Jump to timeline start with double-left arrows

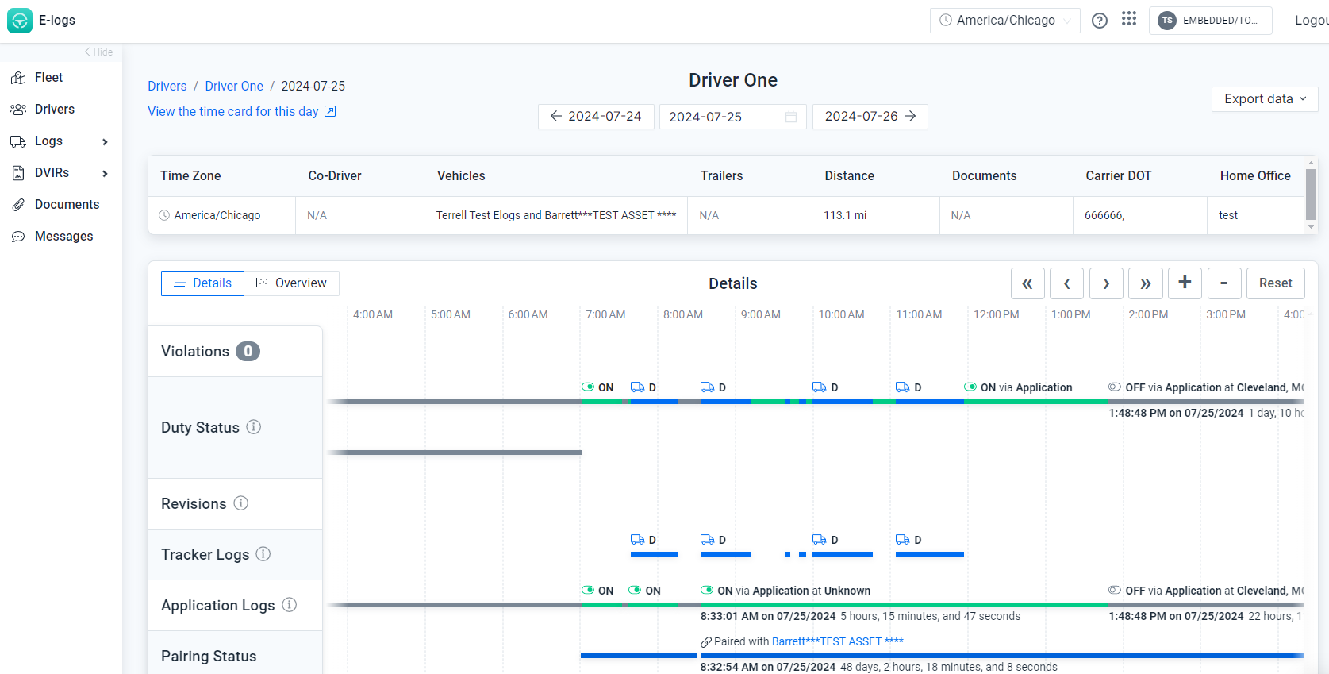coord(1027,283)
